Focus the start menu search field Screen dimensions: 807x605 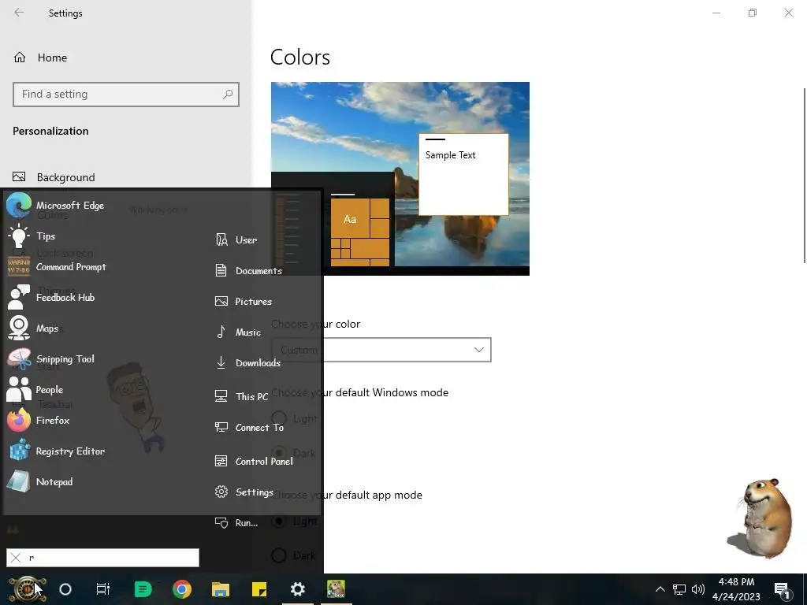point(102,558)
